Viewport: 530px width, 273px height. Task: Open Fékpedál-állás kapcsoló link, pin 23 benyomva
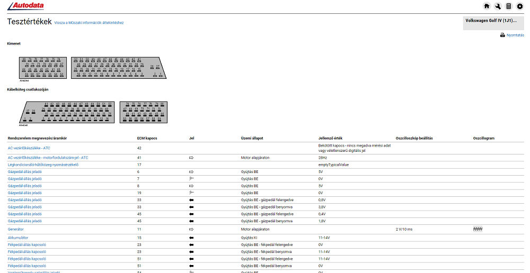26,252
